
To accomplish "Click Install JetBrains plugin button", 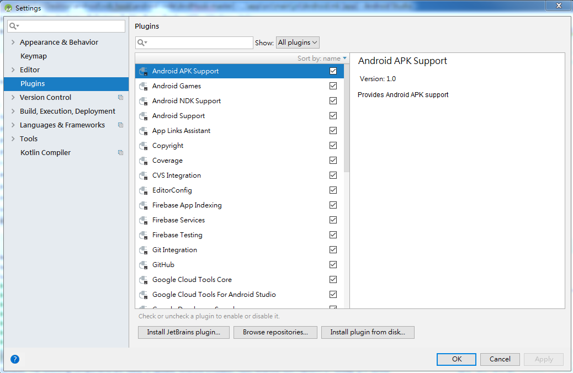I will click(x=184, y=333).
